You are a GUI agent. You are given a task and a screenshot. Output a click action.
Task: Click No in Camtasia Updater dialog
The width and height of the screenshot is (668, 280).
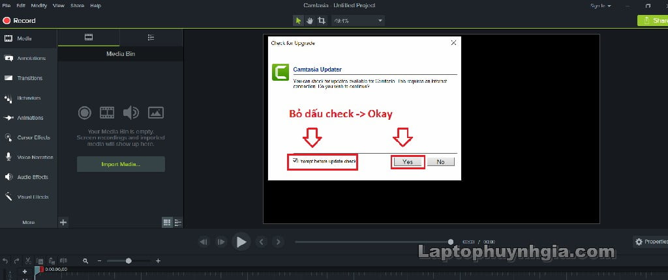pyautogui.click(x=440, y=161)
